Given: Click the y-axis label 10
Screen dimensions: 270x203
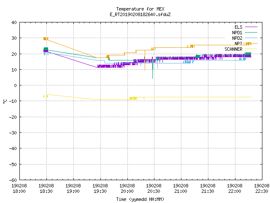Looking at the screenshot, I should (14, 70).
